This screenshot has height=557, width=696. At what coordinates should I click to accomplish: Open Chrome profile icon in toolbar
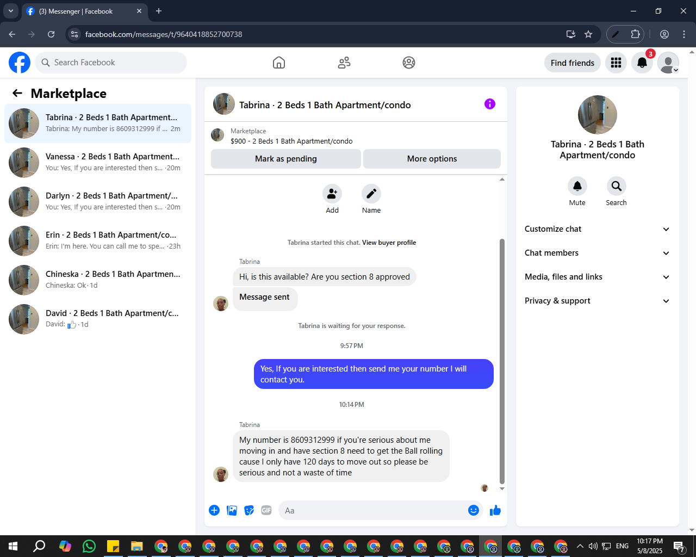(x=664, y=34)
